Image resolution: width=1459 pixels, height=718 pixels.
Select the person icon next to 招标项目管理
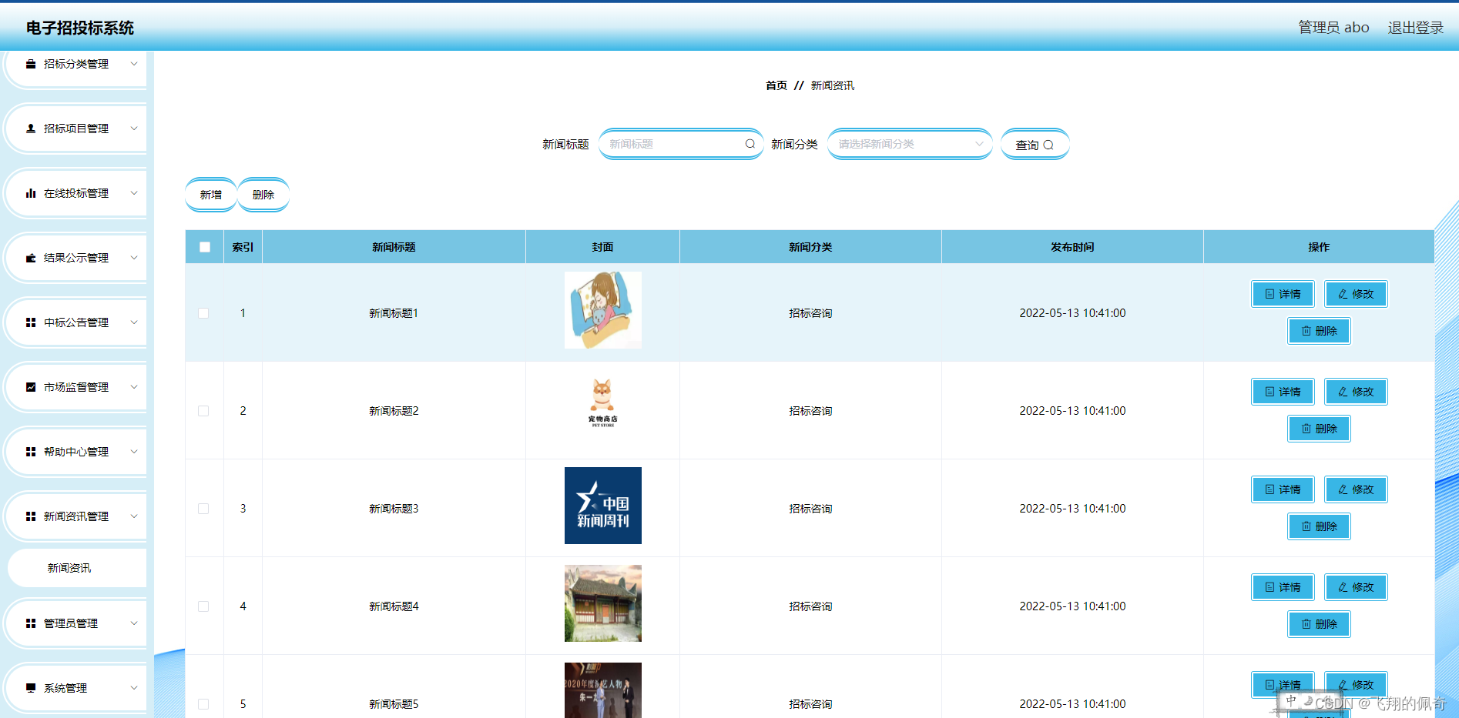click(x=30, y=128)
